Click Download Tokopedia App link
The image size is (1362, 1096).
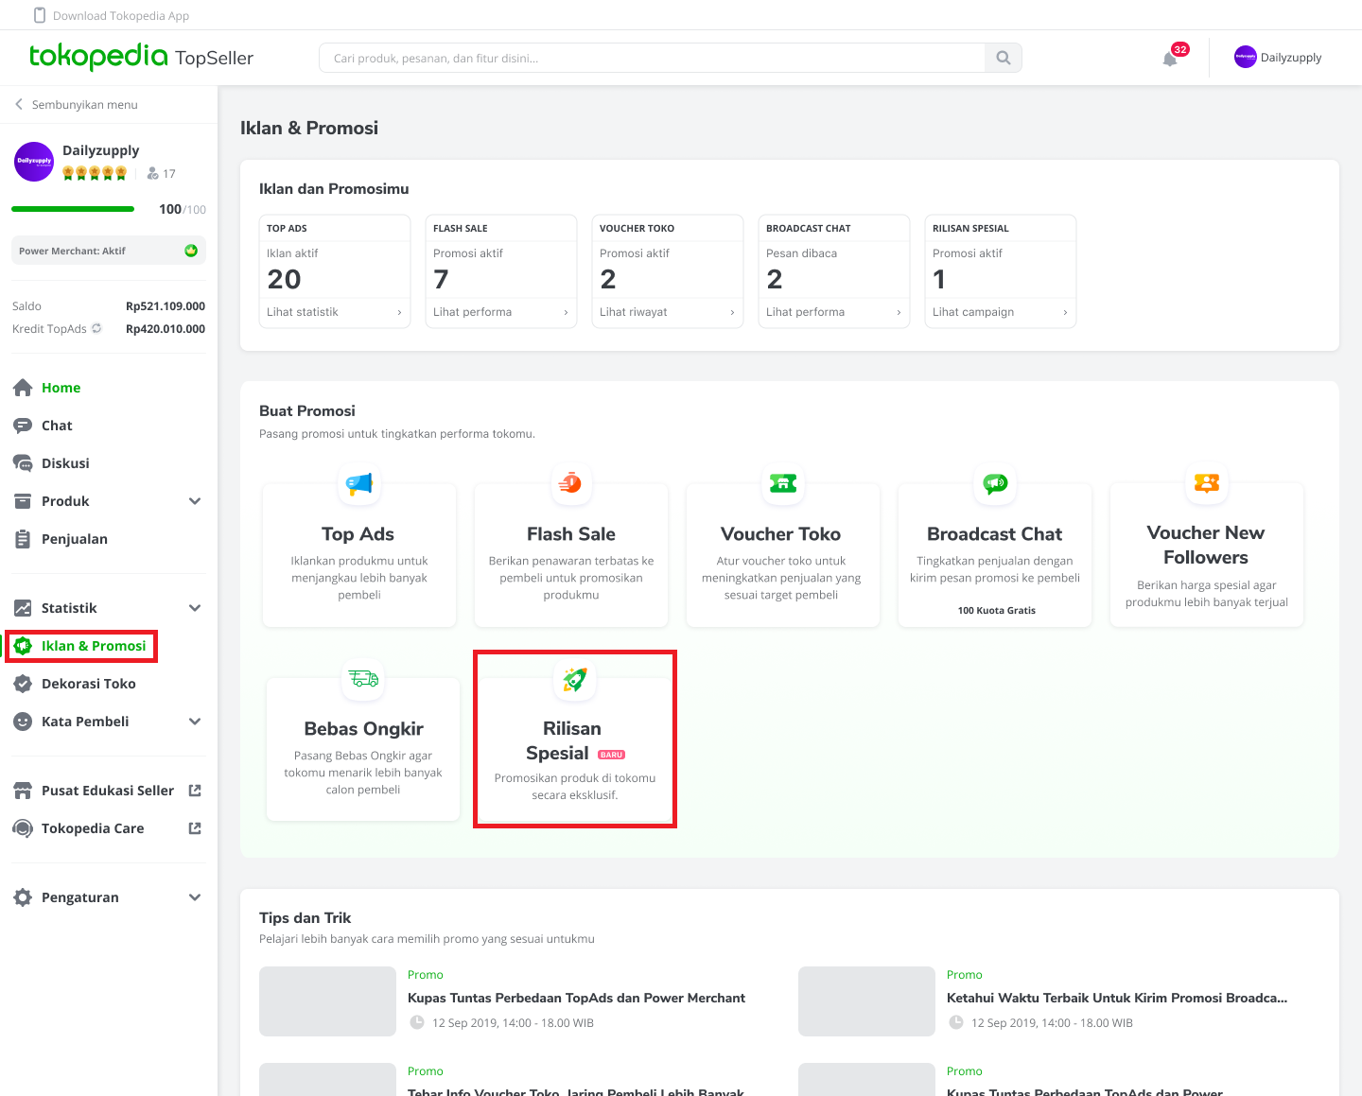tap(121, 16)
